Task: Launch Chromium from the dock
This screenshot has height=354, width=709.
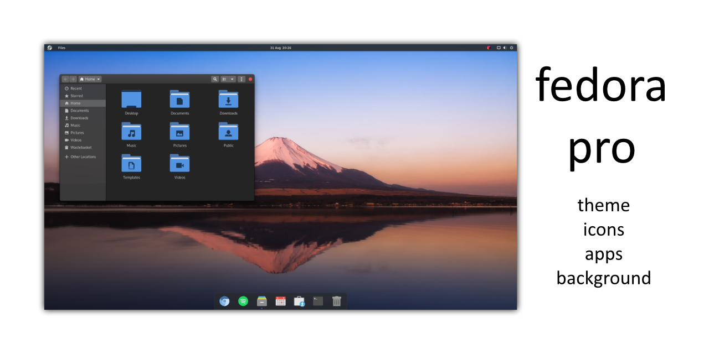Action: coord(224,301)
